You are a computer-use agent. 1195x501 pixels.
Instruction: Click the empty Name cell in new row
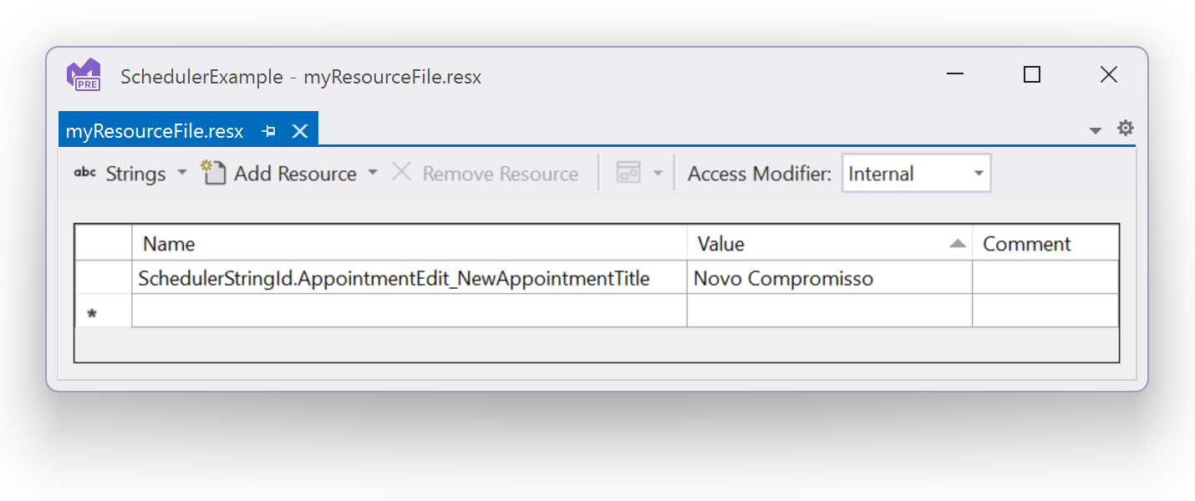tap(409, 311)
